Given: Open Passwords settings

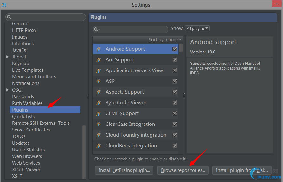Looking at the screenshot, I should (23, 97).
